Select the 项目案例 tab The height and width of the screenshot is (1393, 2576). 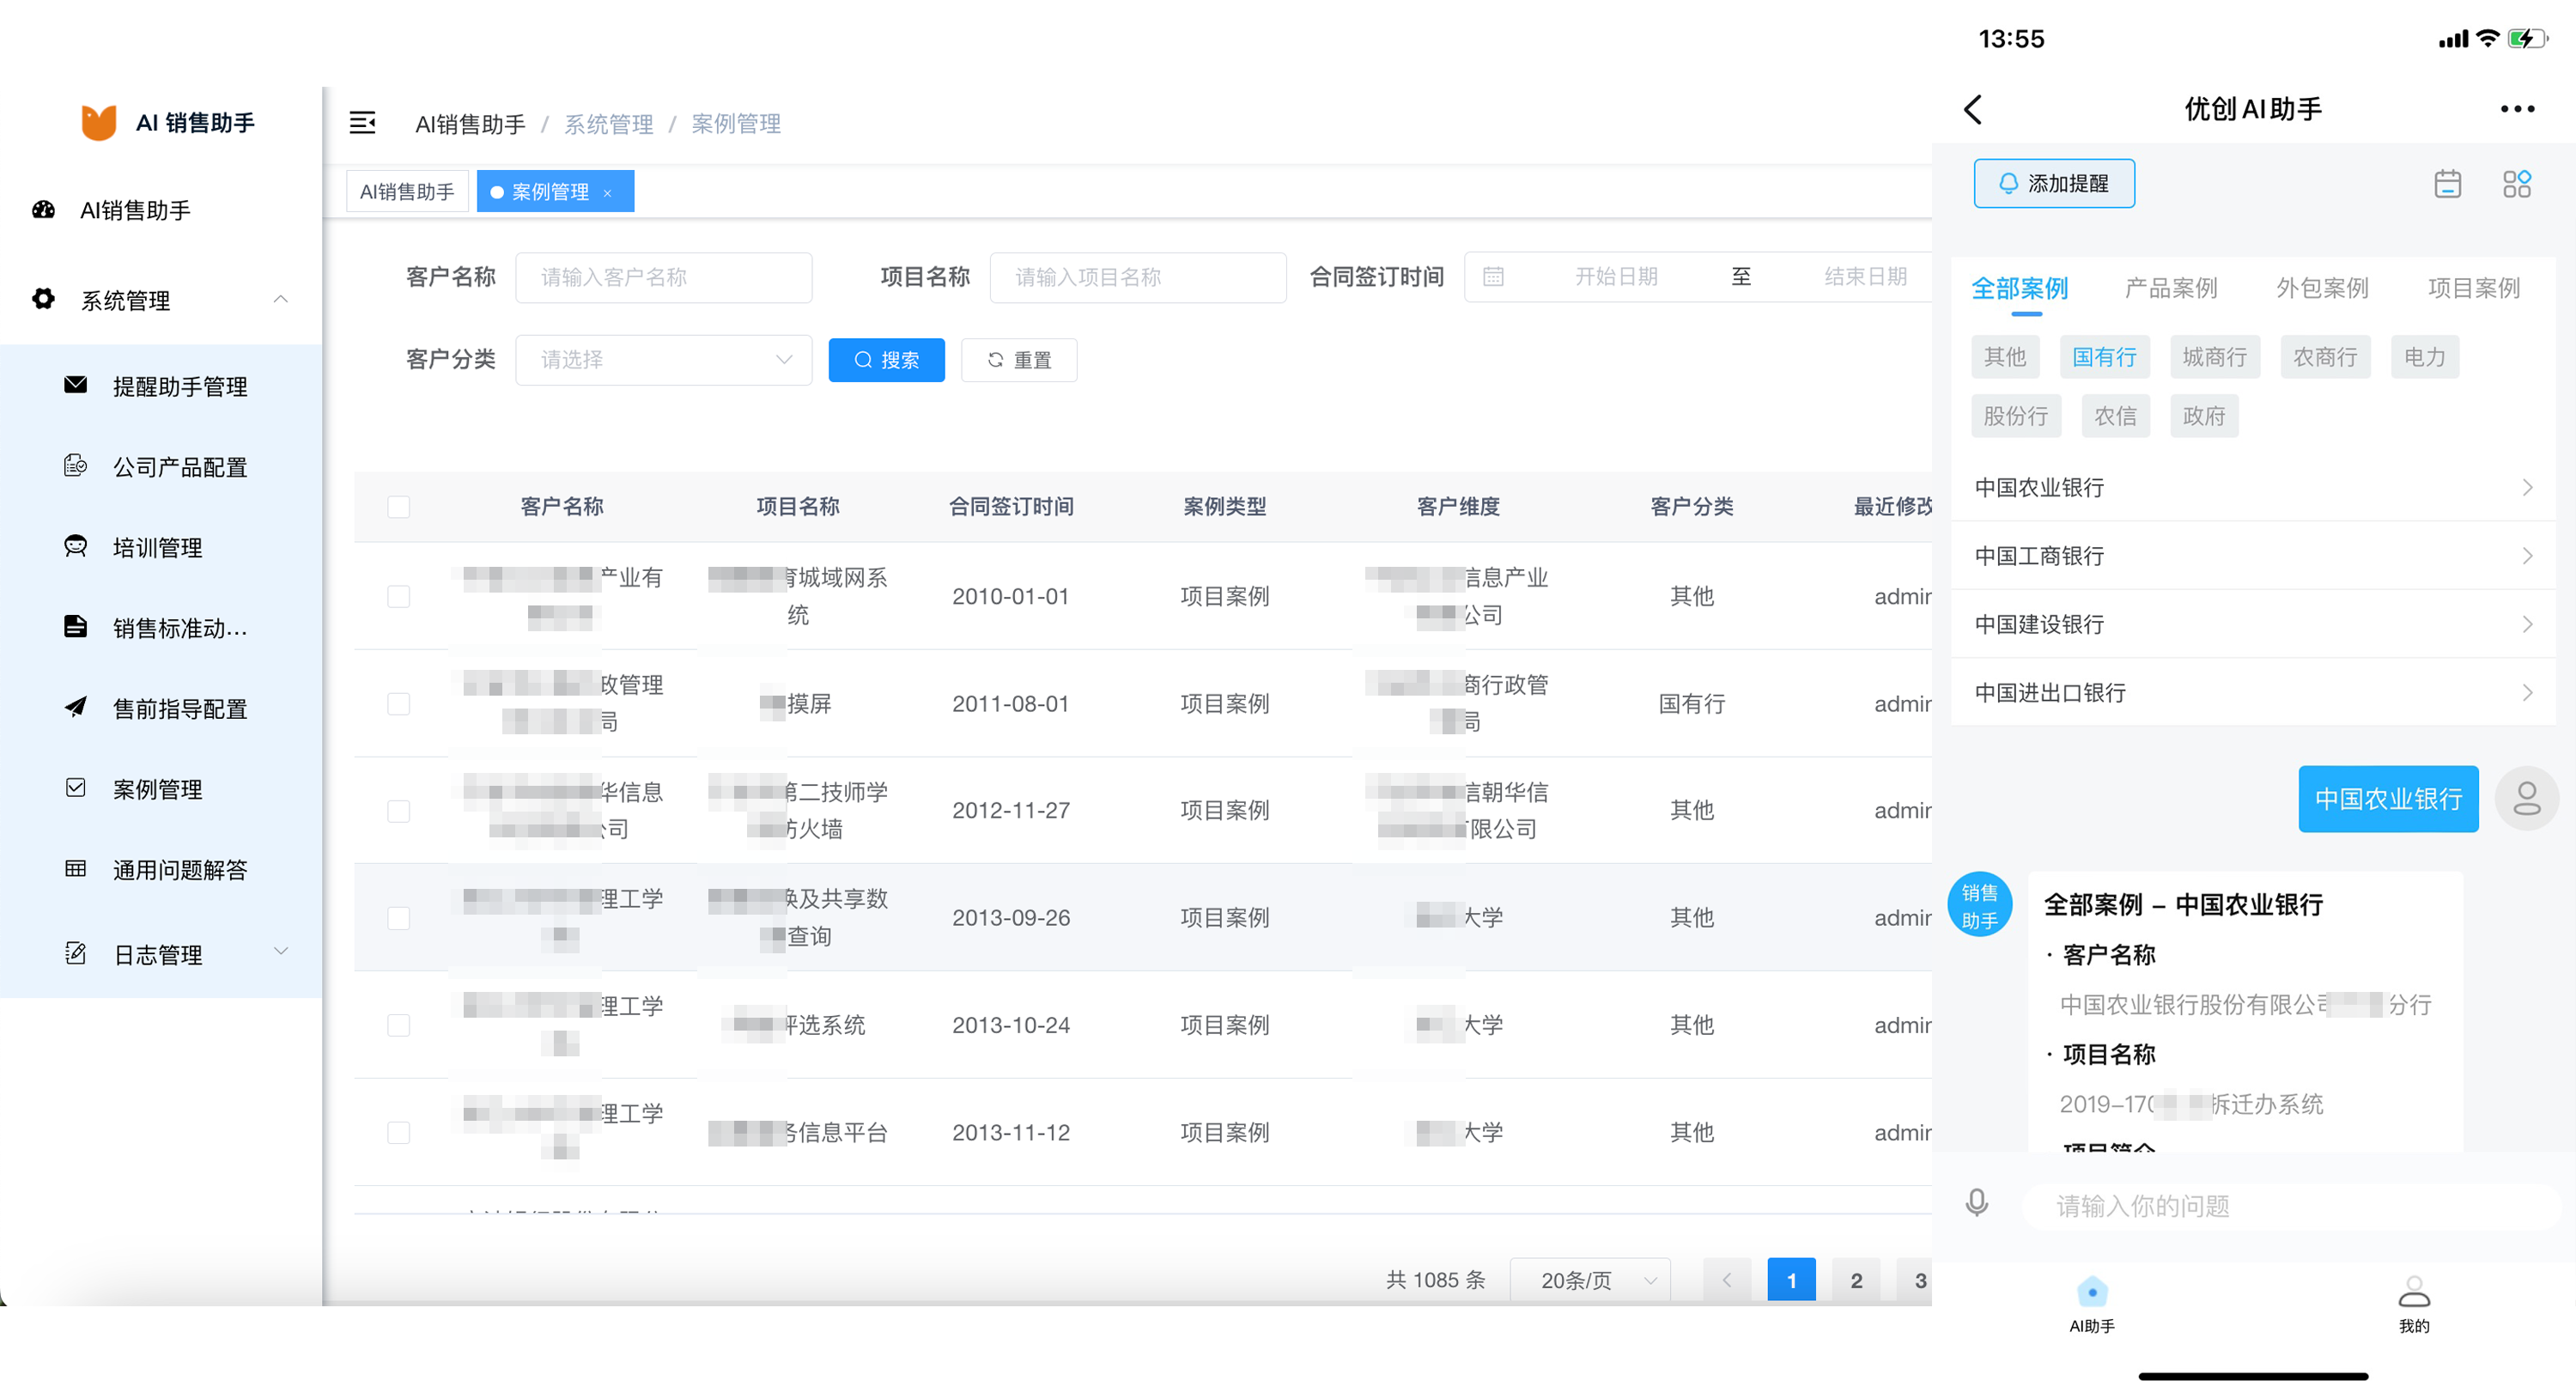(2474, 289)
